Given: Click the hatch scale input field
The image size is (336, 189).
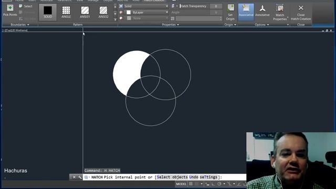Looking at the screenshot, I should click(198, 19).
